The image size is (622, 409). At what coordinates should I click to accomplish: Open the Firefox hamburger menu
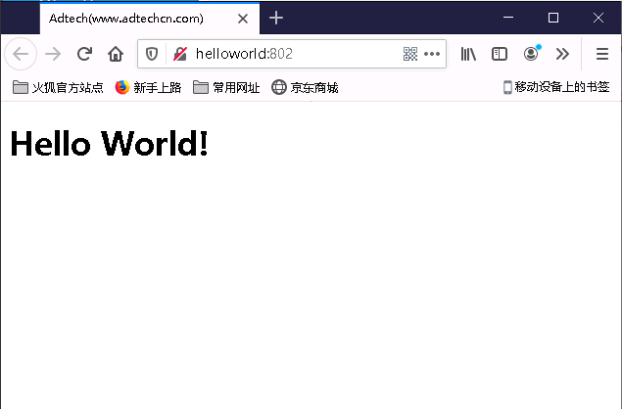click(602, 54)
